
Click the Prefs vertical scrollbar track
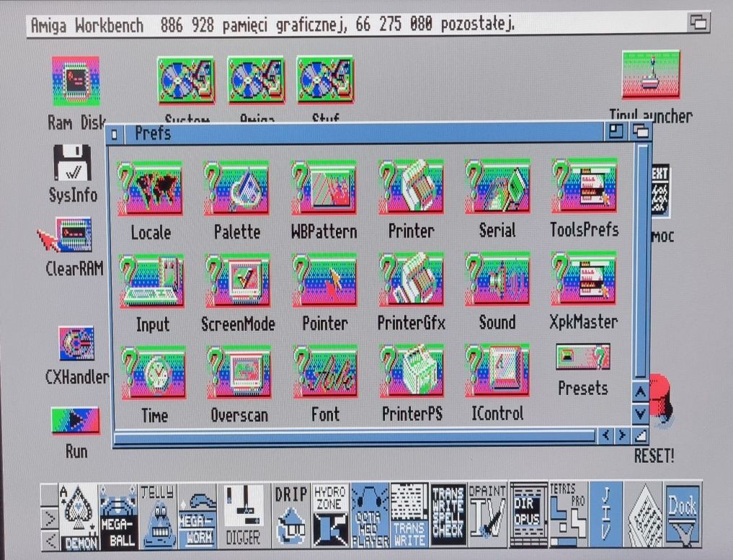pyautogui.click(x=642, y=261)
